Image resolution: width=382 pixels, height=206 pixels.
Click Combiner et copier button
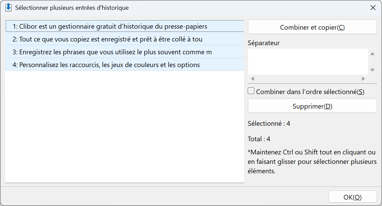(312, 27)
